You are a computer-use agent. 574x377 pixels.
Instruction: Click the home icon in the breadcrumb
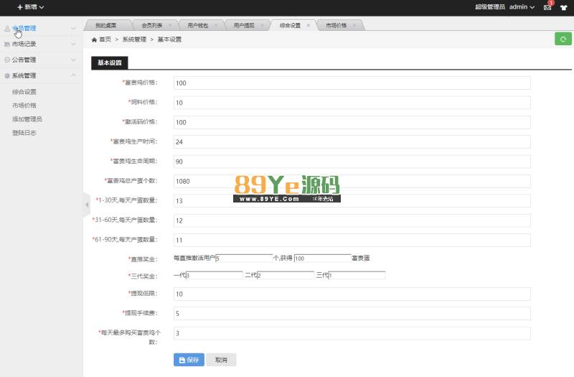(94, 39)
